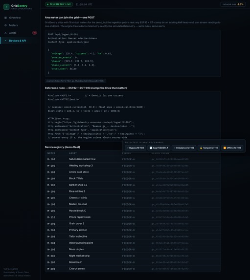Click Borehole 2 asset name

coord(75,262)
